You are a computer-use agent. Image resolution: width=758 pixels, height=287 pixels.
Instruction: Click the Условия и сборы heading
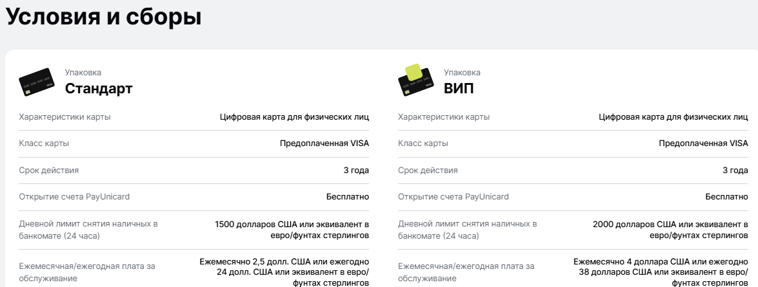[x=103, y=17]
